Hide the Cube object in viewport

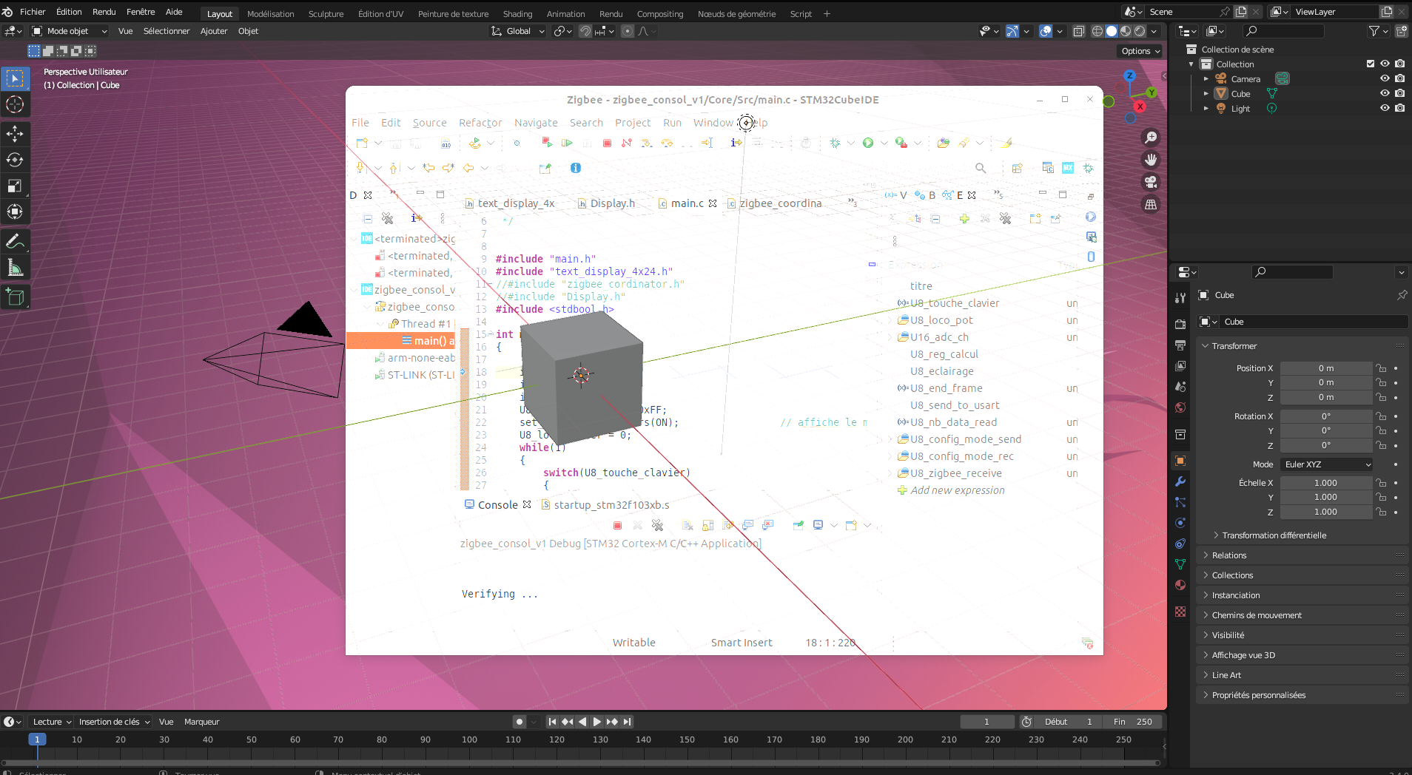pos(1385,93)
